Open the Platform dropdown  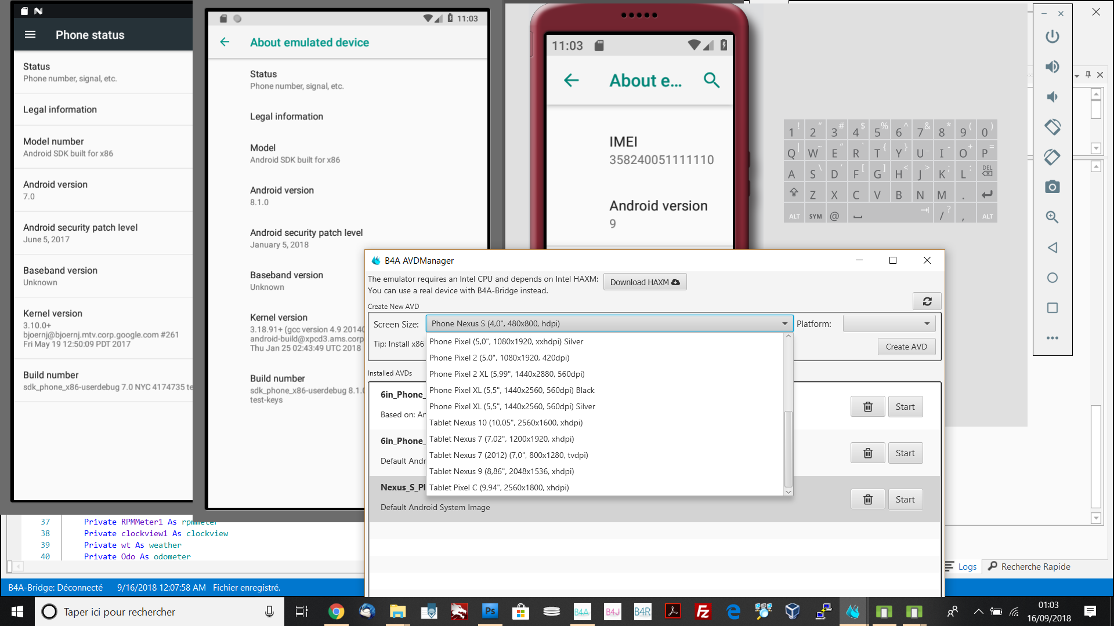click(889, 323)
